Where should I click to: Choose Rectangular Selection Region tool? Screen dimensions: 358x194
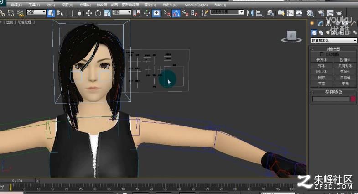point(69,13)
